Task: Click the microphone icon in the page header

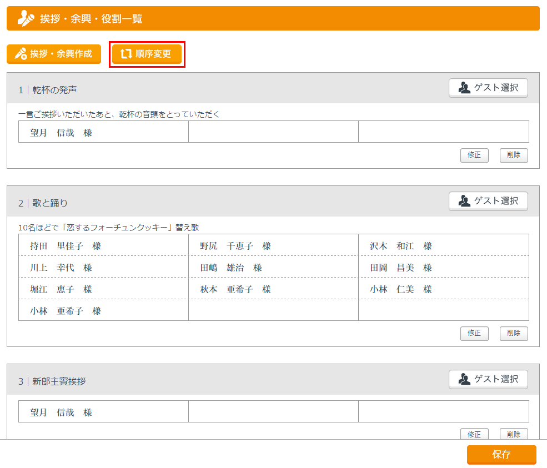Action: click(x=26, y=19)
